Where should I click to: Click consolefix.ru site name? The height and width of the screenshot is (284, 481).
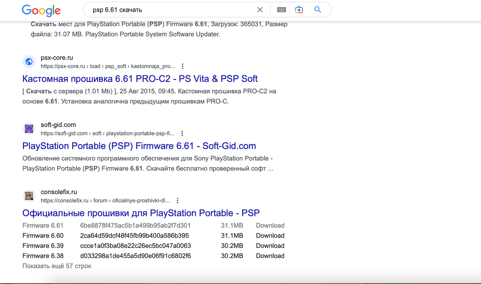(59, 192)
